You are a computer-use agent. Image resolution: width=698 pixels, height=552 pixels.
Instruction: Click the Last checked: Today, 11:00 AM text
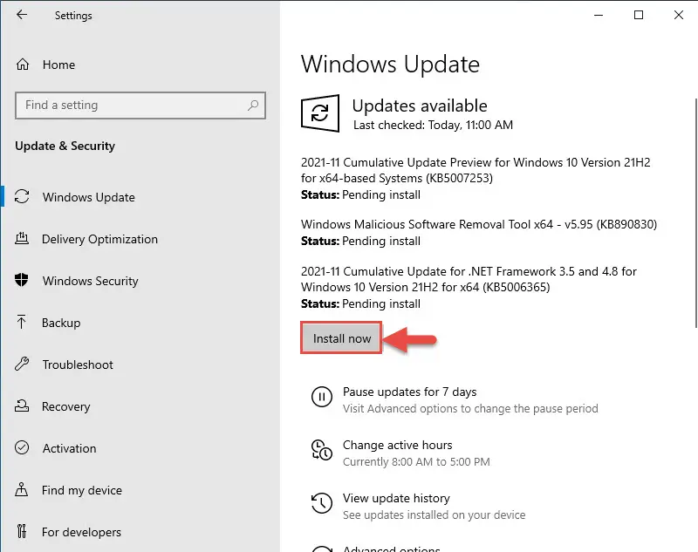click(x=433, y=125)
